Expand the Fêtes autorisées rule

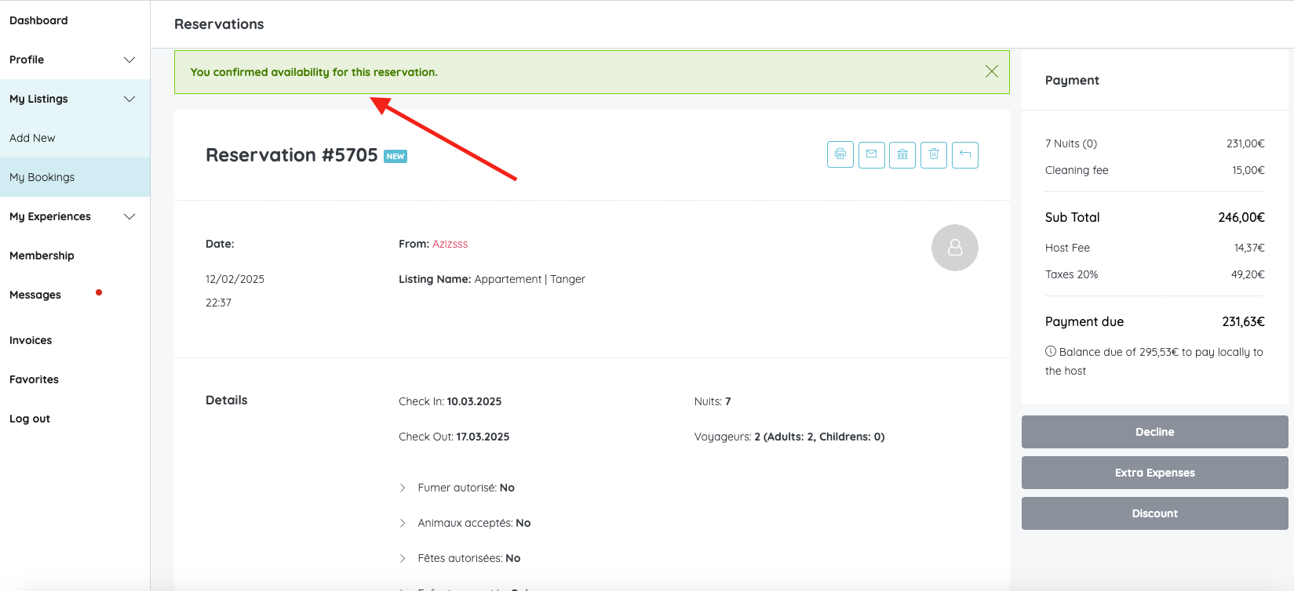[x=403, y=558]
